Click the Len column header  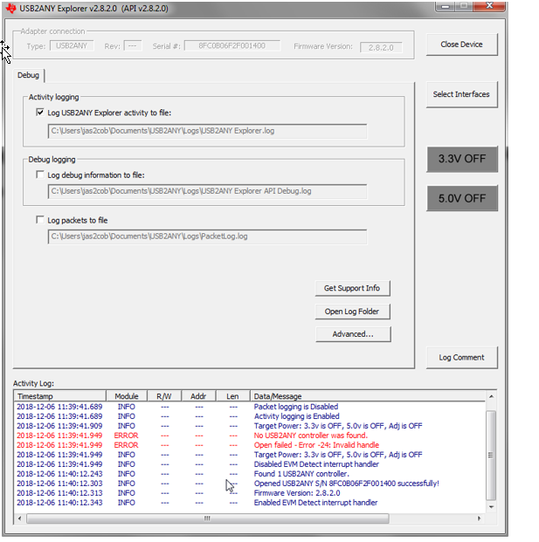[233, 396]
